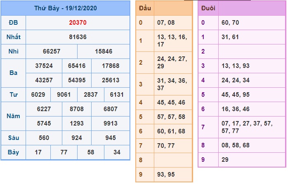
Task: Select the Nhất prize number 81636
Action: click(x=78, y=37)
